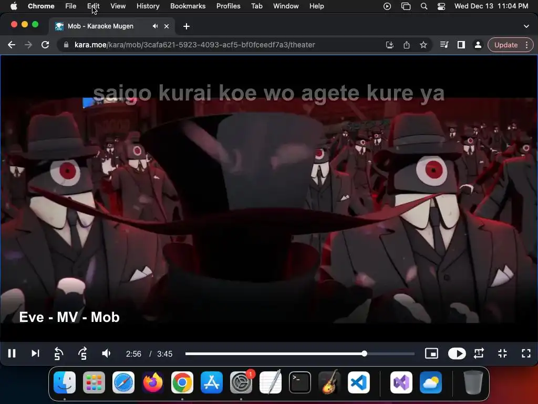
Task: Open Control Center
Action: click(x=441, y=6)
